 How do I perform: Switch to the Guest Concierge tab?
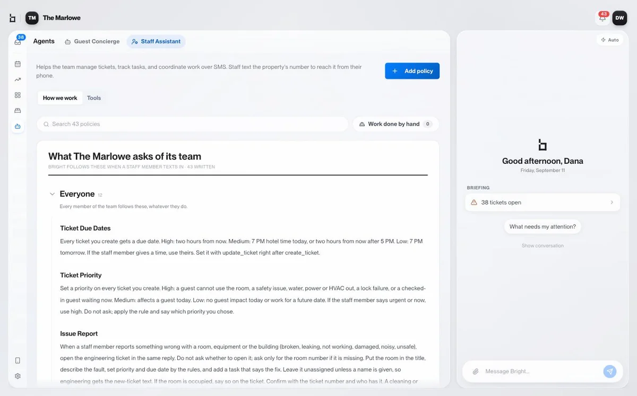(x=92, y=41)
